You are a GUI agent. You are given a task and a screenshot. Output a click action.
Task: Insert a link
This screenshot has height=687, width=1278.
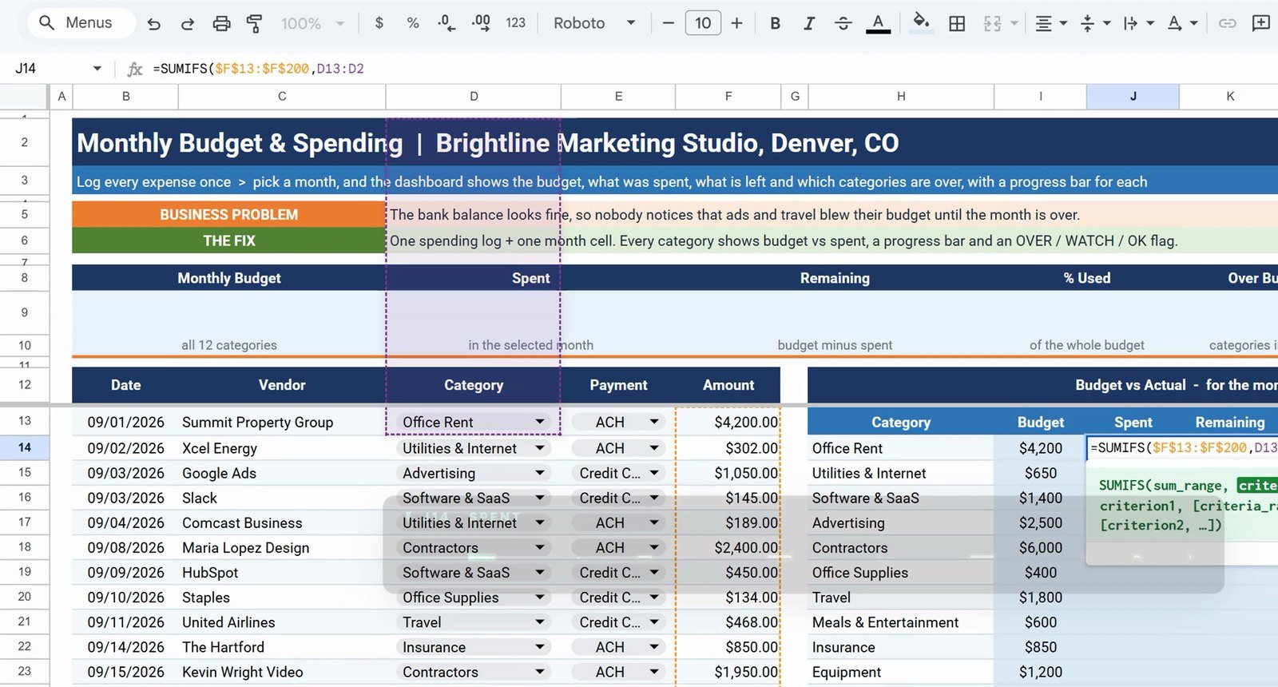tap(1227, 23)
